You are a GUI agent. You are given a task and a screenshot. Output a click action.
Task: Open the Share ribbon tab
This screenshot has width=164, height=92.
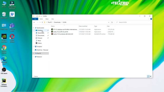[x=47, y=19]
